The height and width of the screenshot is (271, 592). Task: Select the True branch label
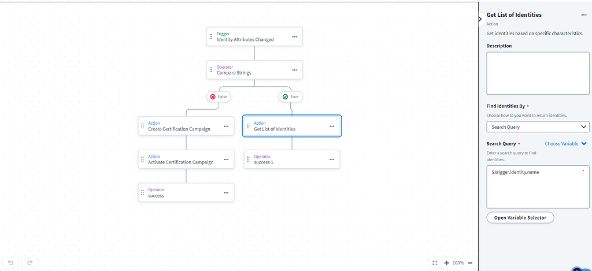click(291, 96)
